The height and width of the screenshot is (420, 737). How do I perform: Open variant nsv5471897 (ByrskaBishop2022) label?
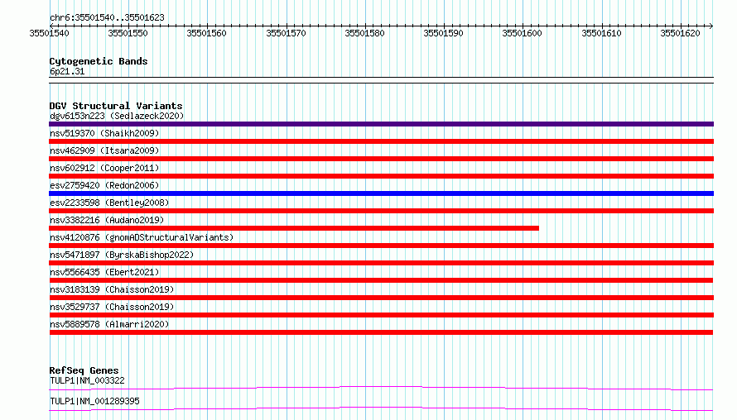[122, 255]
